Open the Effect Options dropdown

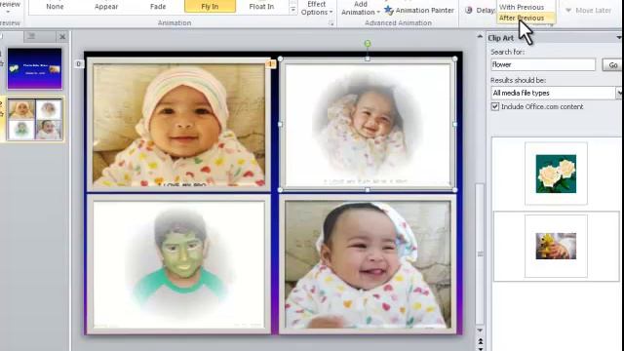point(316,8)
